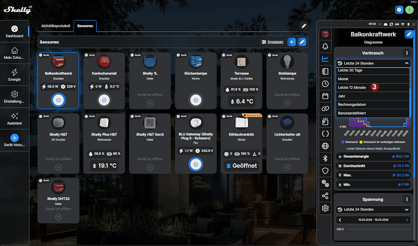Open Energie in left navigation
Screen dimensions: 418x246
(15, 75)
